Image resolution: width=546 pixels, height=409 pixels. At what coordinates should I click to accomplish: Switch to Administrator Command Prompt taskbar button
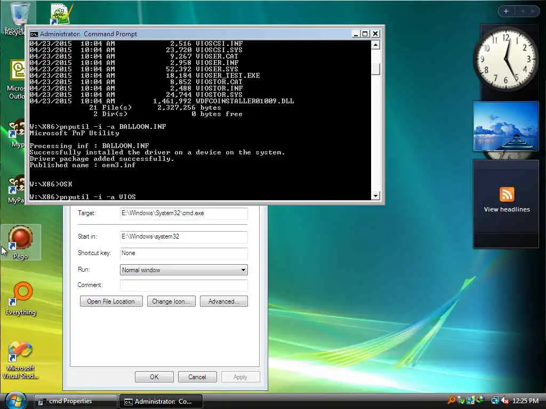pos(161,402)
